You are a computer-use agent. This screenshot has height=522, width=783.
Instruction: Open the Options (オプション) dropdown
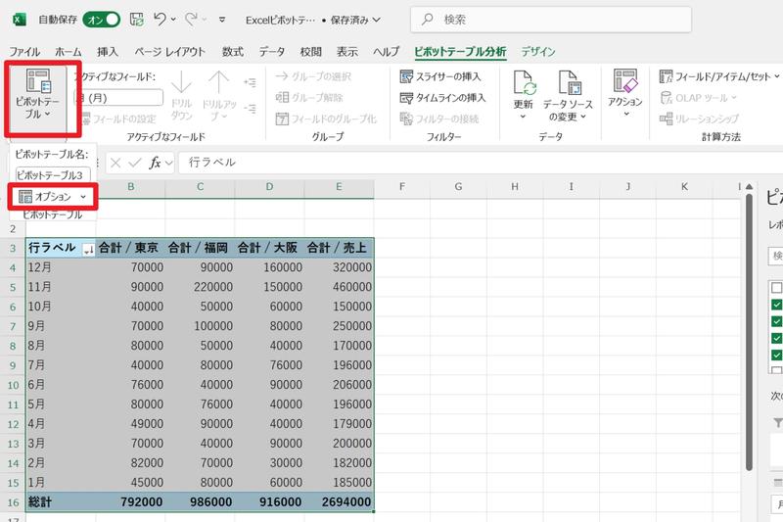point(53,197)
